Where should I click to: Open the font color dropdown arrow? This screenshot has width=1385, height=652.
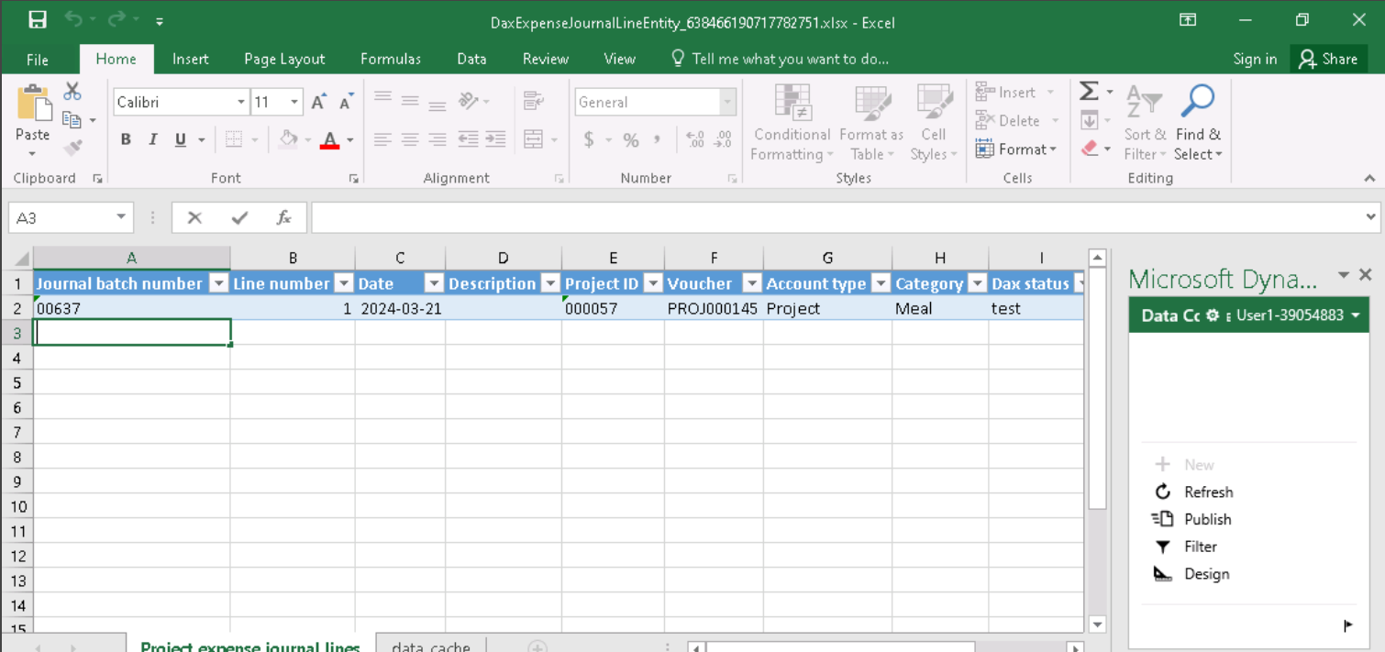coord(350,140)
